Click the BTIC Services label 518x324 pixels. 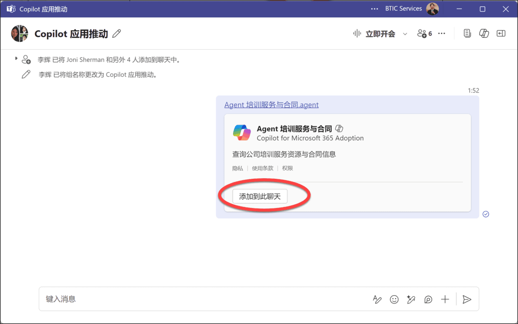pyautogui.click(x=403, y=9)
